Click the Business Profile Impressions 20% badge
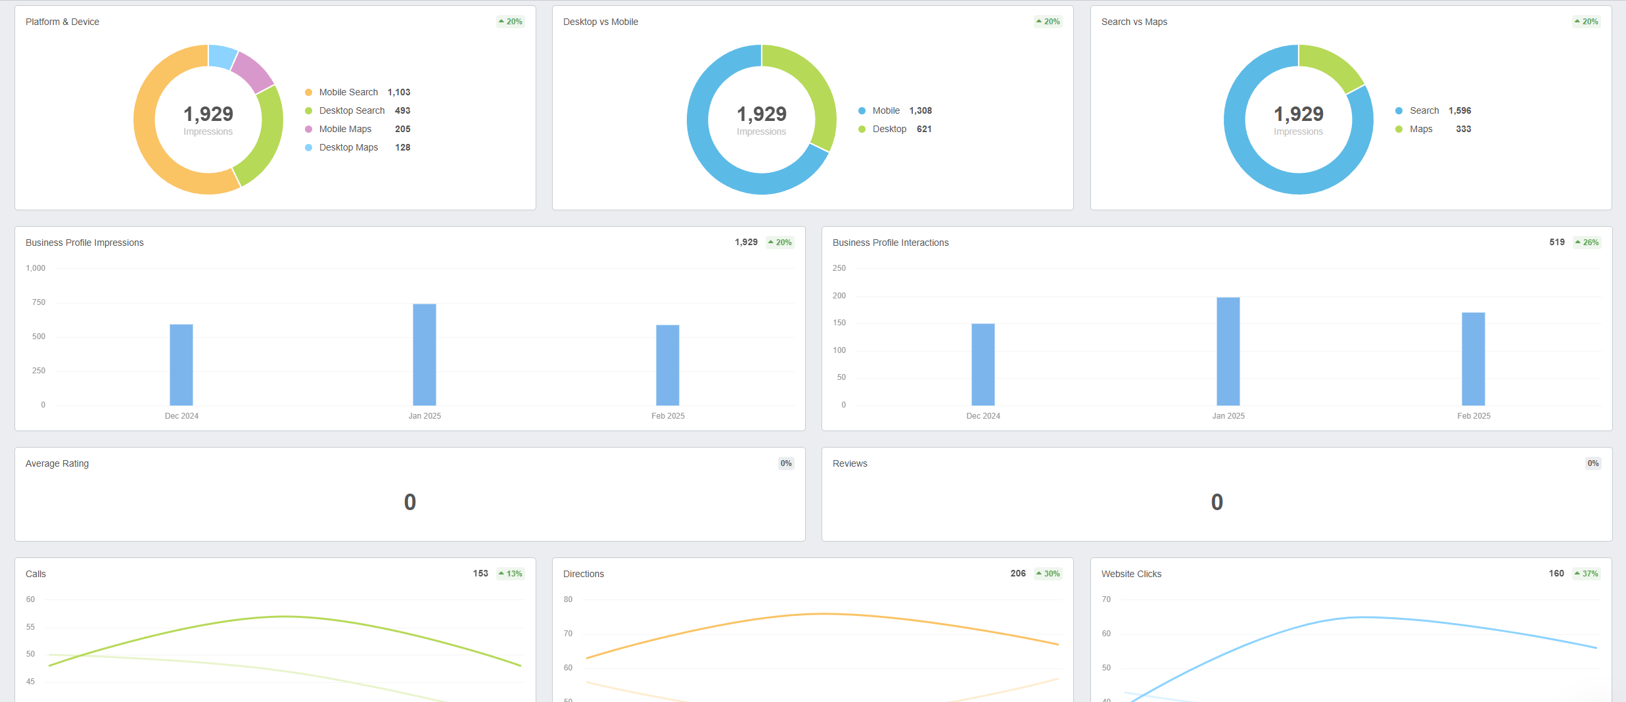The width and height of the screenshot is (1626, 702). pyautogui.click(x=780, y=243)
